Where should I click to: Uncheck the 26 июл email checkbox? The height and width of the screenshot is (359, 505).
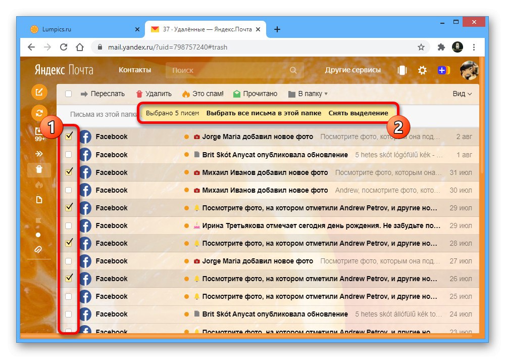pyautogui.click(x=69, y=278)
